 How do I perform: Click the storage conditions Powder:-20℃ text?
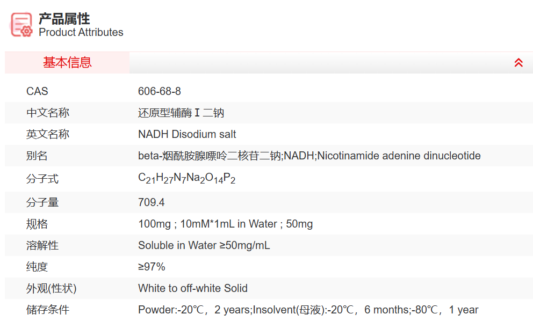[308, 310]
